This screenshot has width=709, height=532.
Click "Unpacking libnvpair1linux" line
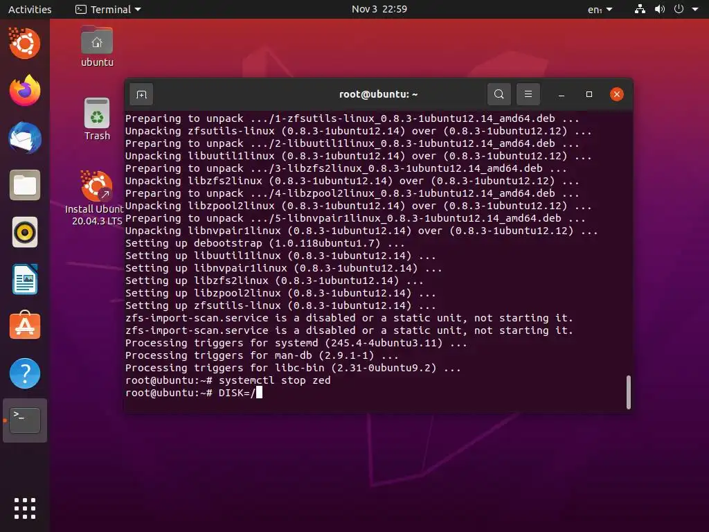pos(361,231)
